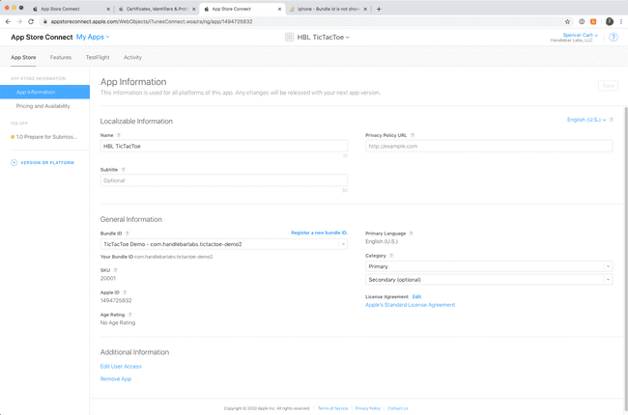The image size is (628, 415).
Task: Click the HBL TicTacToe app icon placeholder
Action: pos(289,38)
